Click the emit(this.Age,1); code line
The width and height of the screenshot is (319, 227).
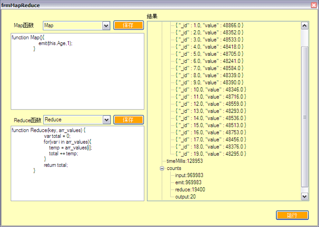click(x=55, y=43)
